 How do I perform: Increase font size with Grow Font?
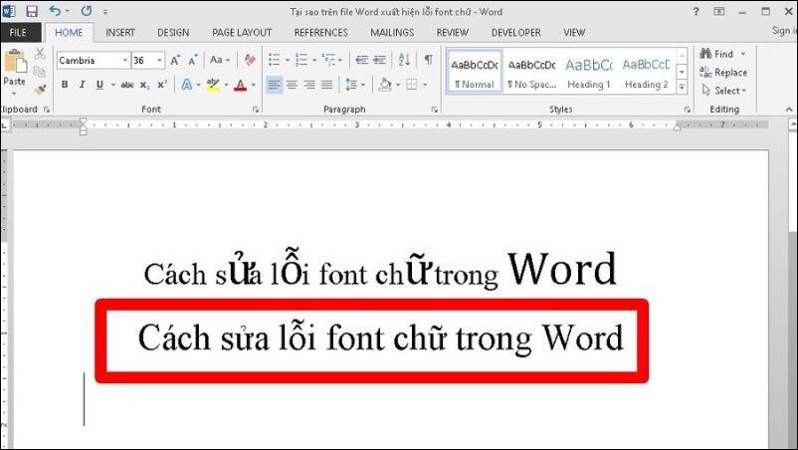pos(175,61)
